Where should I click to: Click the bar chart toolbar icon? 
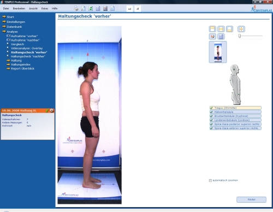point(105,8)
